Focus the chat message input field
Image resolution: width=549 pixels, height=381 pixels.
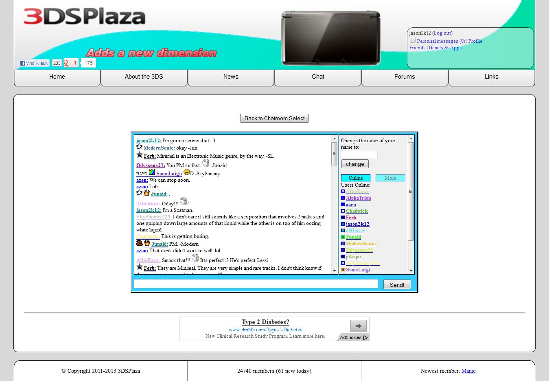tap(256, 284)
